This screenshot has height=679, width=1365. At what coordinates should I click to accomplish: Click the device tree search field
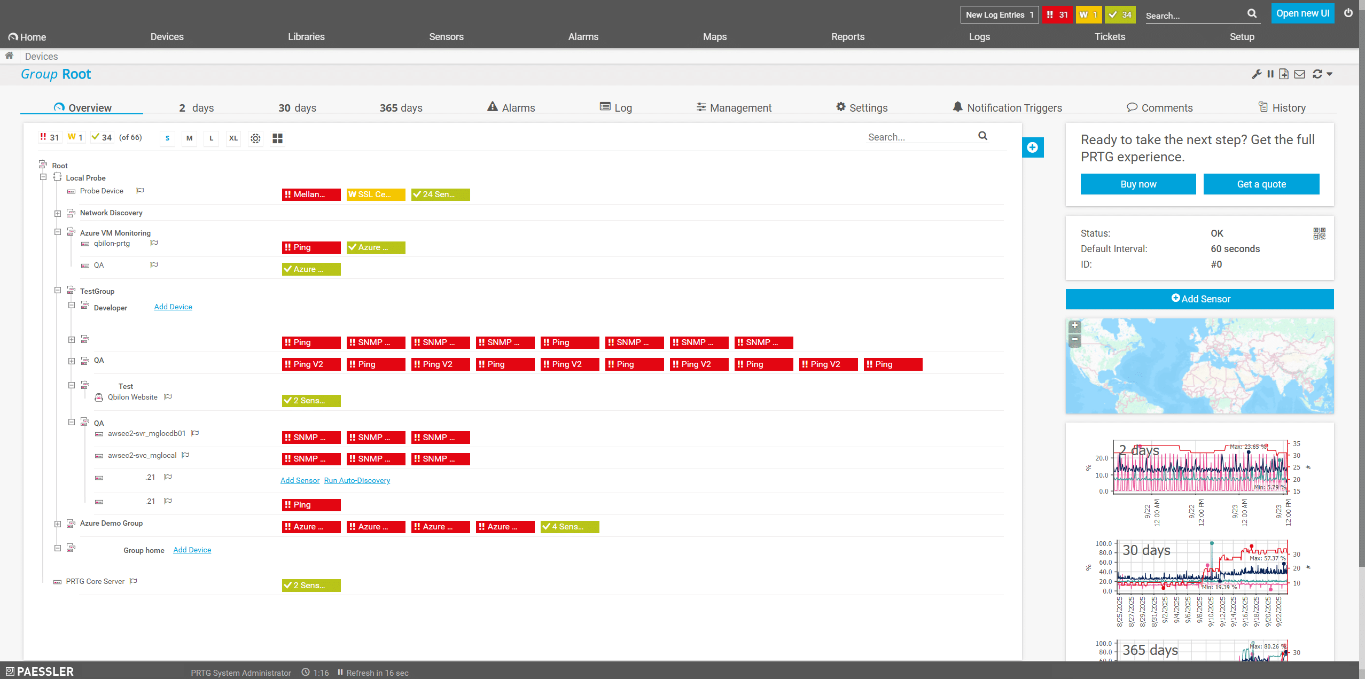920,137
